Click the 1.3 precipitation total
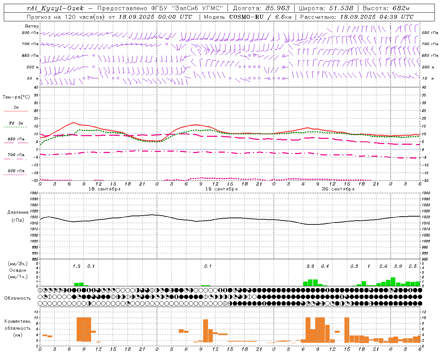This screenshot has height=352, width=440. 76,266
